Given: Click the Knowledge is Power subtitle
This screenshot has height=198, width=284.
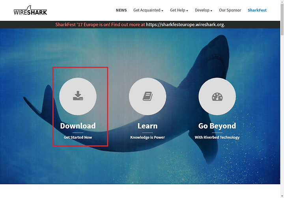Looking at the screenshot, I should tap(148, 137).
